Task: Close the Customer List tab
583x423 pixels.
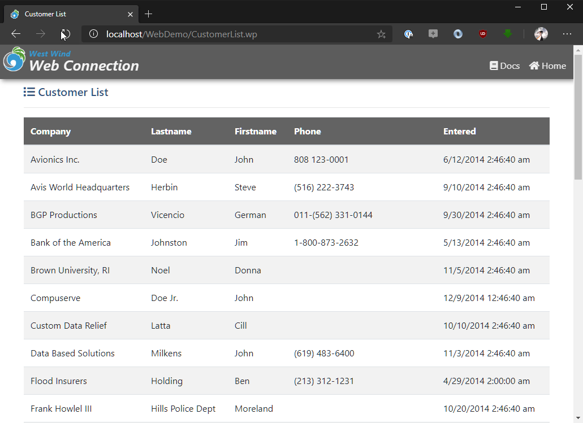Action: coord(130,14)
